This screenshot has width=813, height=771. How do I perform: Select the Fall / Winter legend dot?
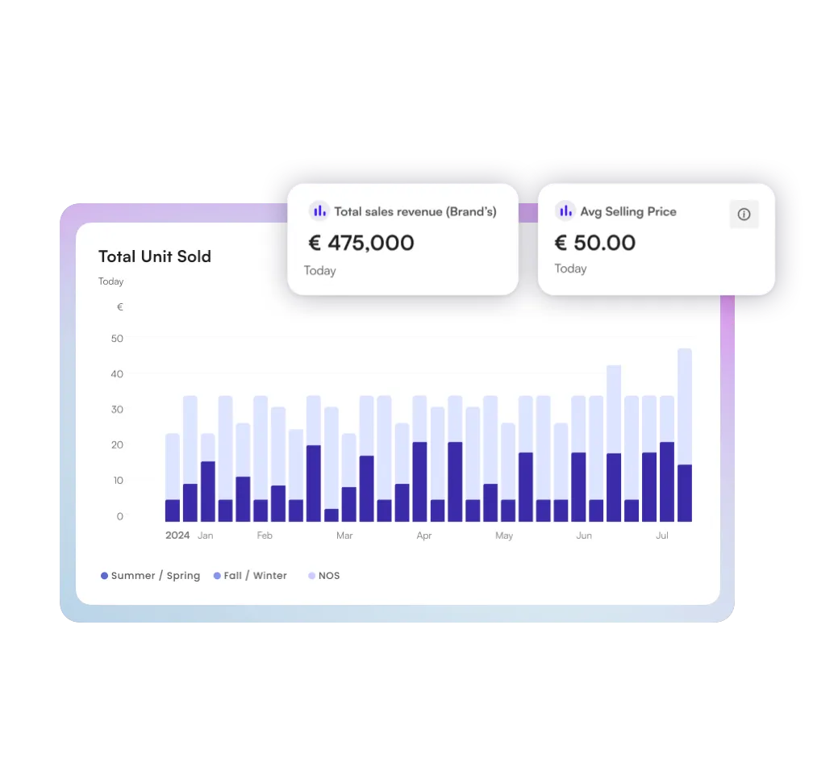[x=215, y=575]
